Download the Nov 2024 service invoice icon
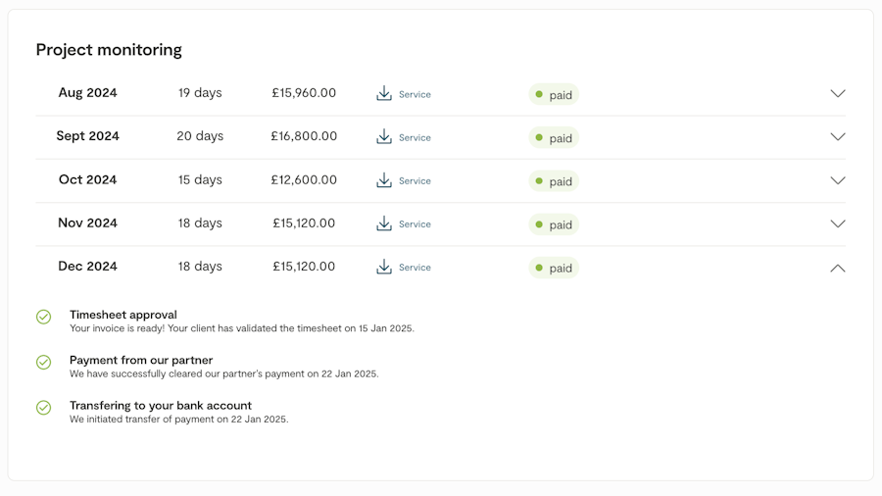The width and height of the screenshot is (882, 496). tap(384, 223)
